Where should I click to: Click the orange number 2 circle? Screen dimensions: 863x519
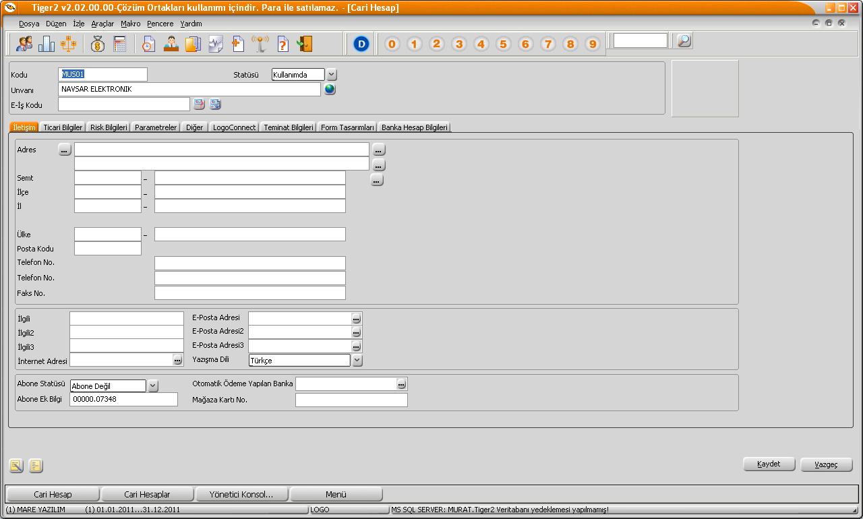coord(436,44)
